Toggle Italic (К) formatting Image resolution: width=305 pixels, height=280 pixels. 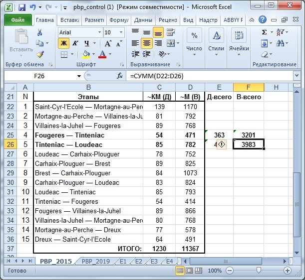click(75, 43)
